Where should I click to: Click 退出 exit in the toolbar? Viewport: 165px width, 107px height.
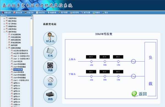click(105, 13)
